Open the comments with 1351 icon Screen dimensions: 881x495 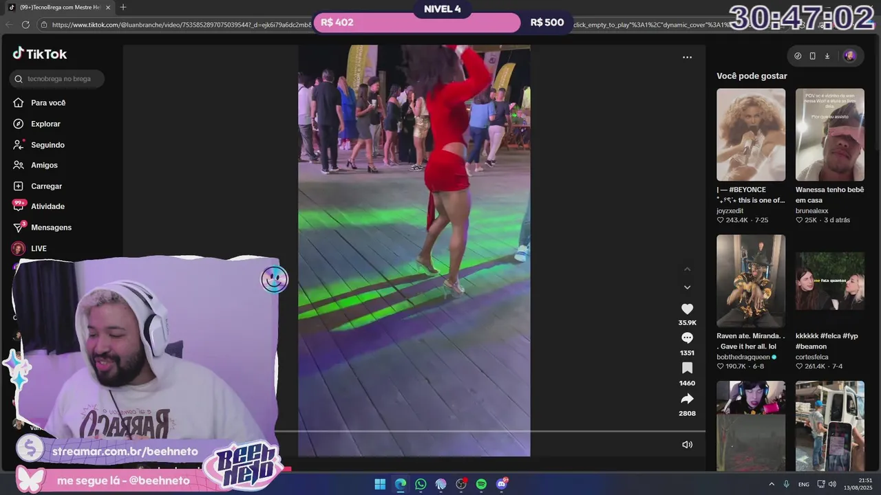click(x=687, y=338)
